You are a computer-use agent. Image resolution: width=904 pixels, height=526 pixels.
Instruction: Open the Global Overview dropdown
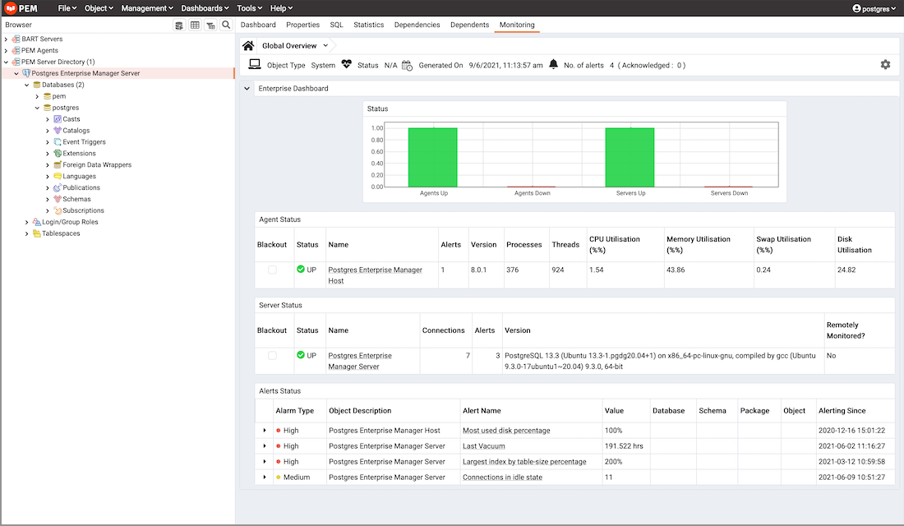(x=325, y=45)
